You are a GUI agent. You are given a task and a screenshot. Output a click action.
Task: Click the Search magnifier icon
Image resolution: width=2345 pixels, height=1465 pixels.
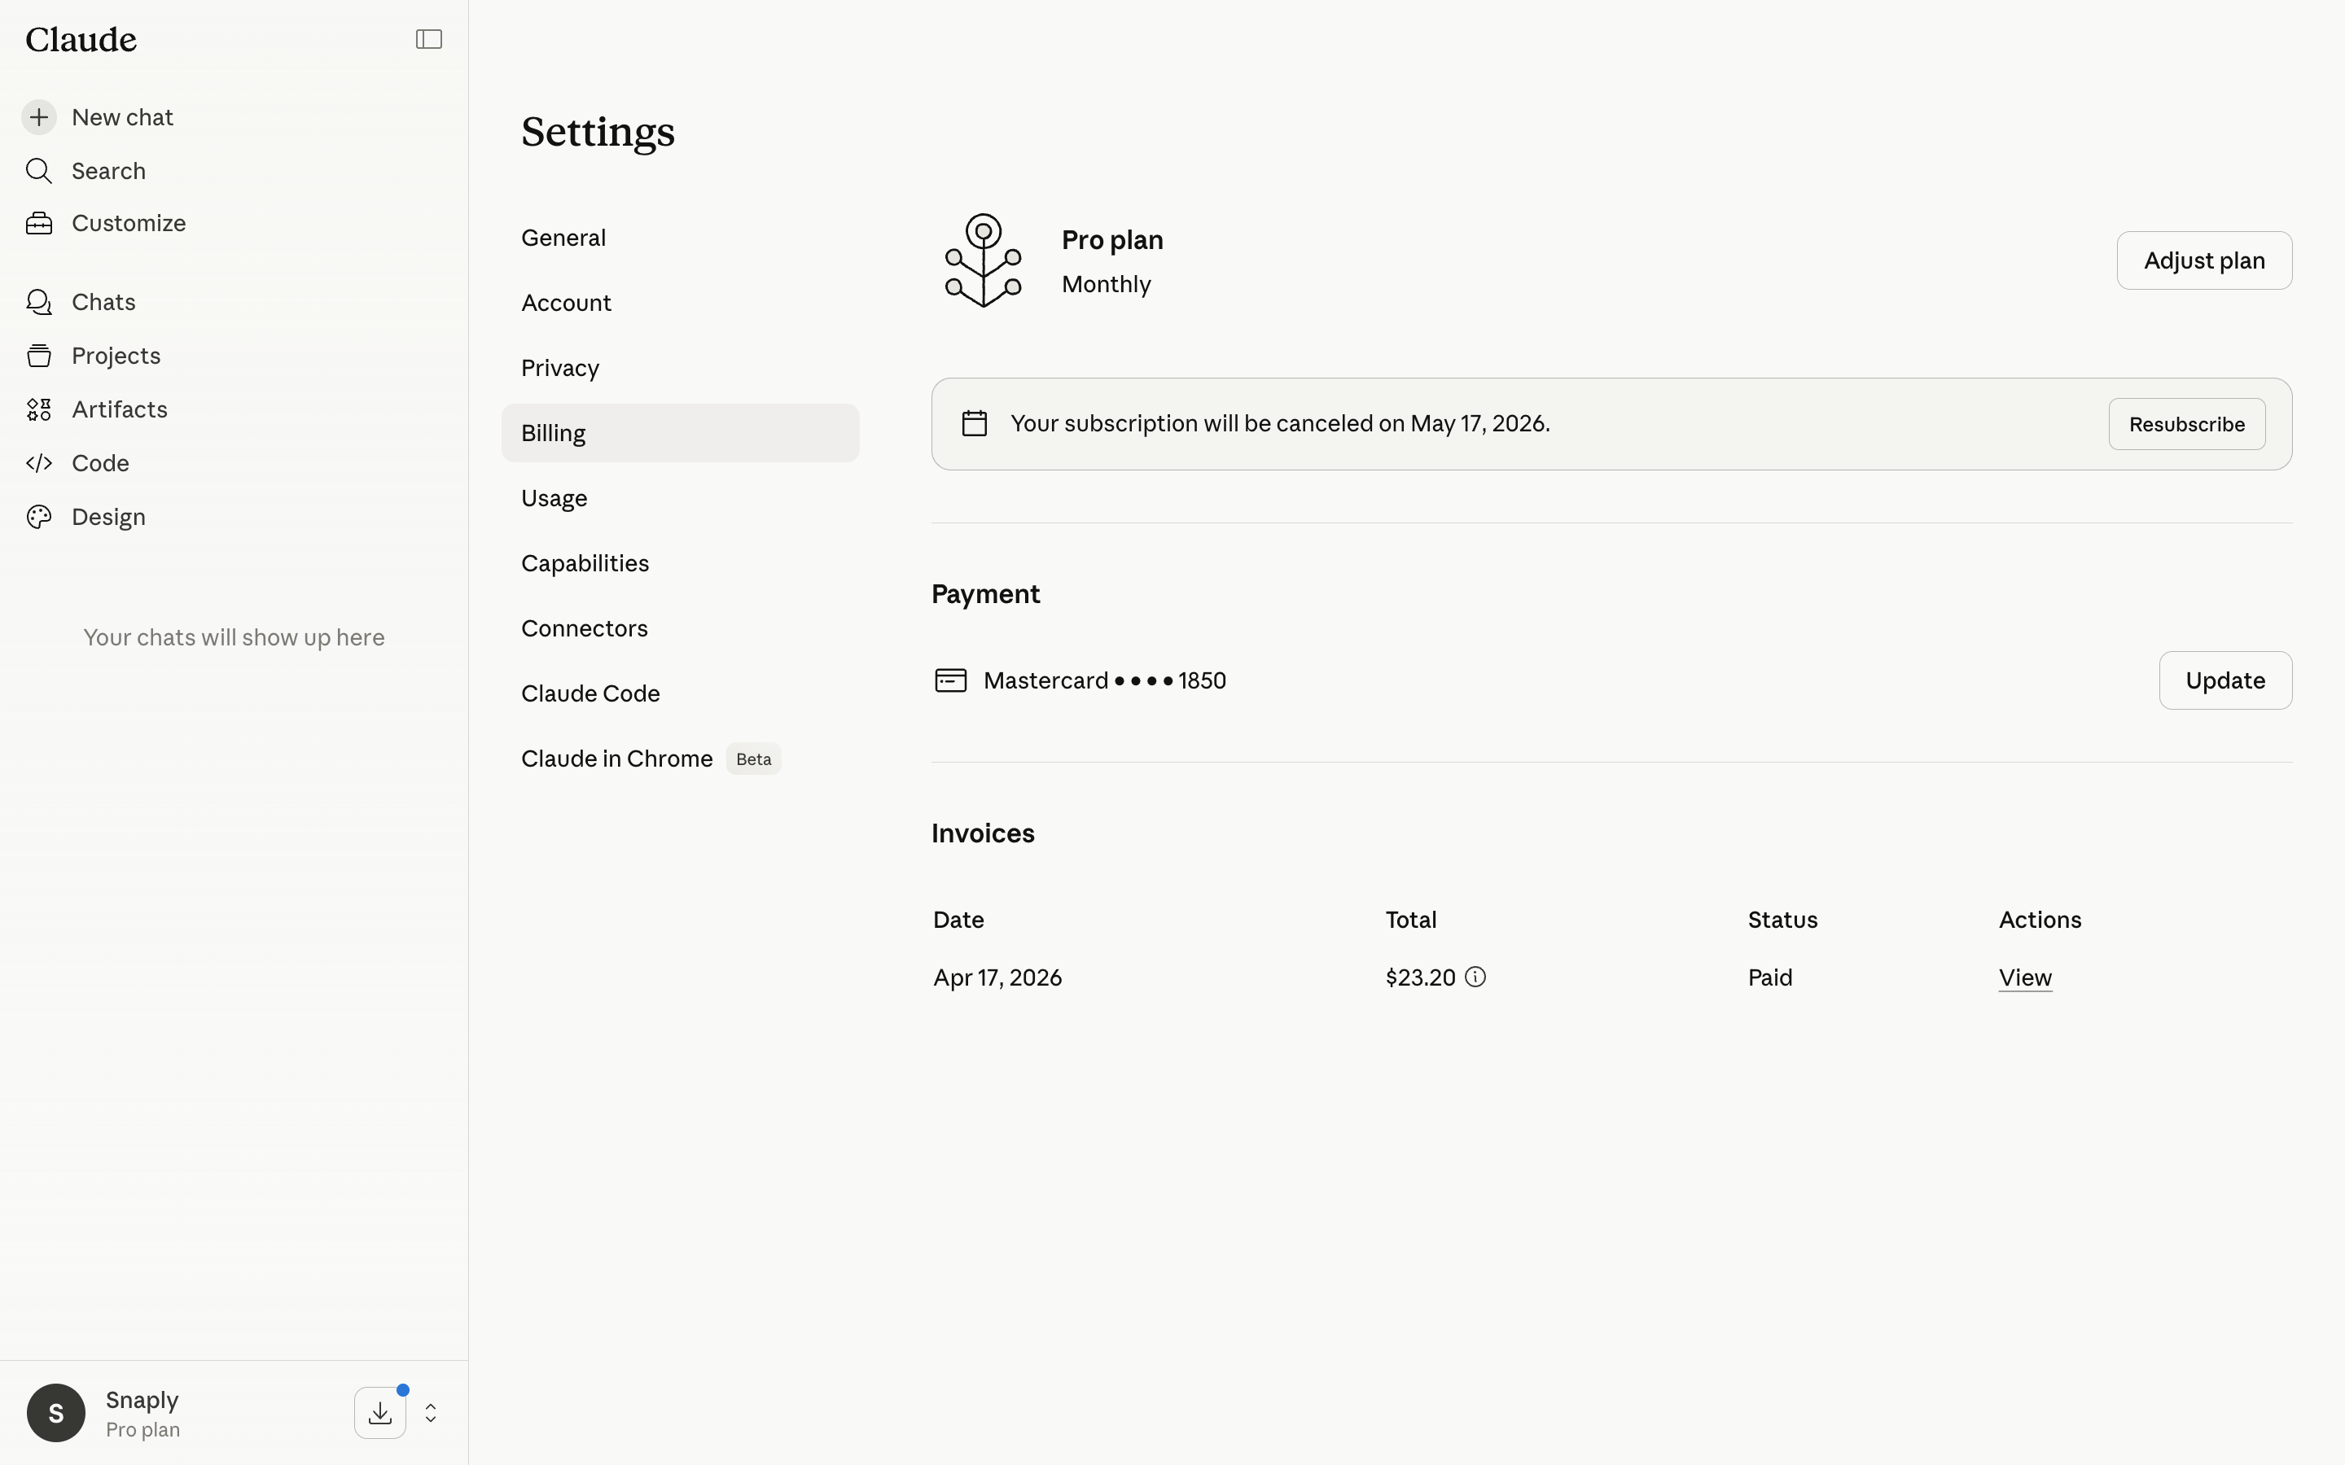pos(39,171)
